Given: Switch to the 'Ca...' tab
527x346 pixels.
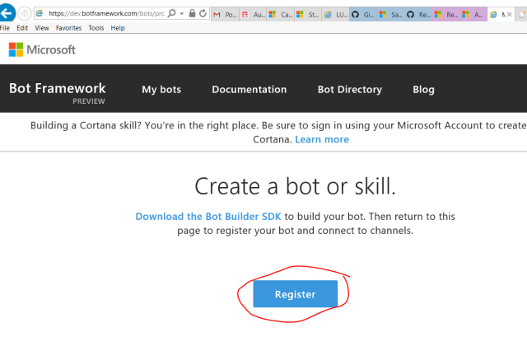Looking at the screenshot, I should click(x=281, y=15).
